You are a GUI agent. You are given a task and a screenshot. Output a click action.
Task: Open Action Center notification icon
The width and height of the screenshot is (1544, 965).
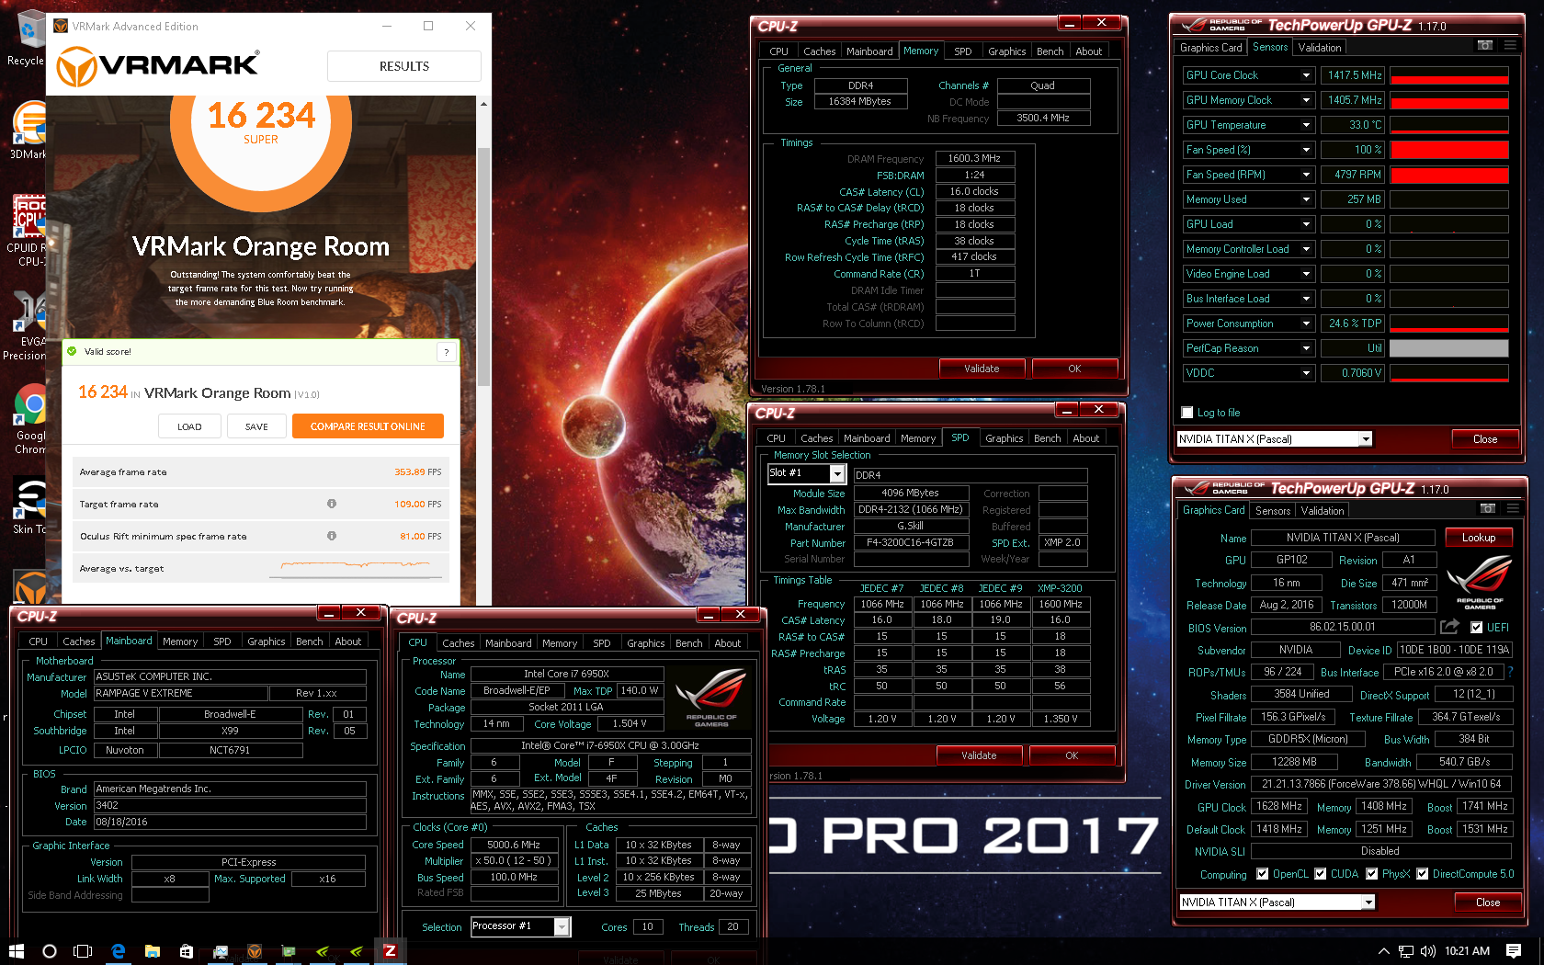click(1514, 951)
